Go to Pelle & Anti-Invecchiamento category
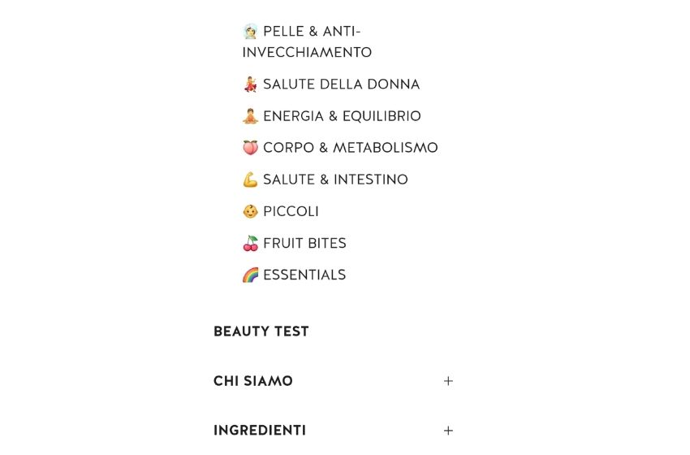Viewport: 690px width, 455px height. 307,42
